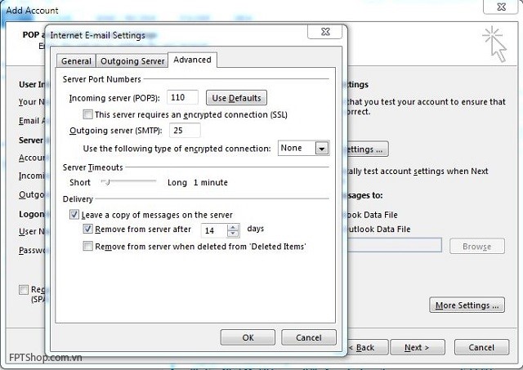The height and width of the screenshot is (370, 523).
Task: Enable Remove when deleted from Deleted Items
Action: click(x=88, y=246)
